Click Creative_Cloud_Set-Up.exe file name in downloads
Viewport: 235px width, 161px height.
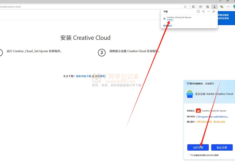(x=179, y=17)
